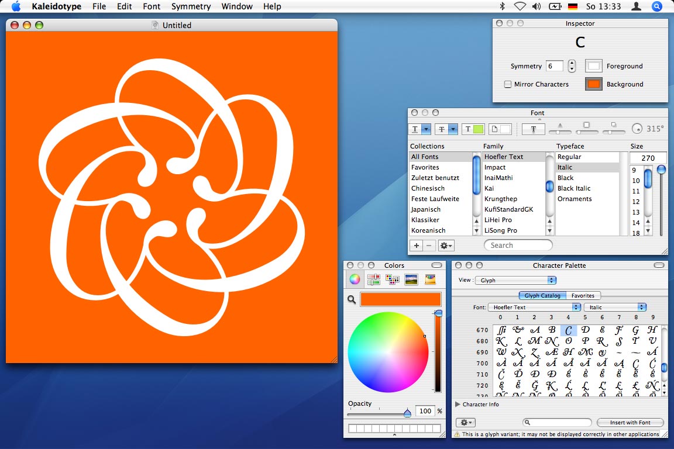Click the Foreground color well

pyautogui.click(x=594, y=66)
